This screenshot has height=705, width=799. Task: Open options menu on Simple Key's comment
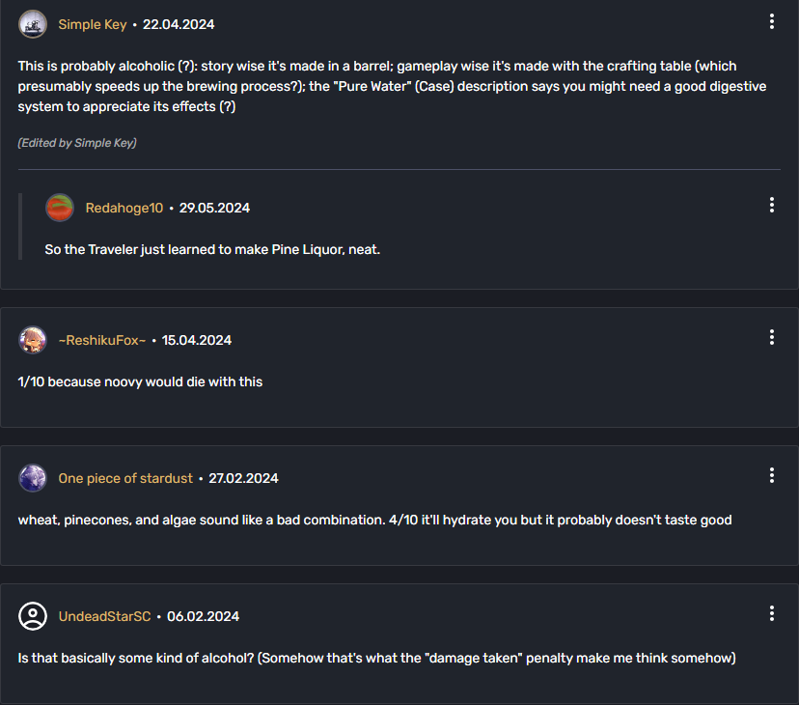click(771, 22)
